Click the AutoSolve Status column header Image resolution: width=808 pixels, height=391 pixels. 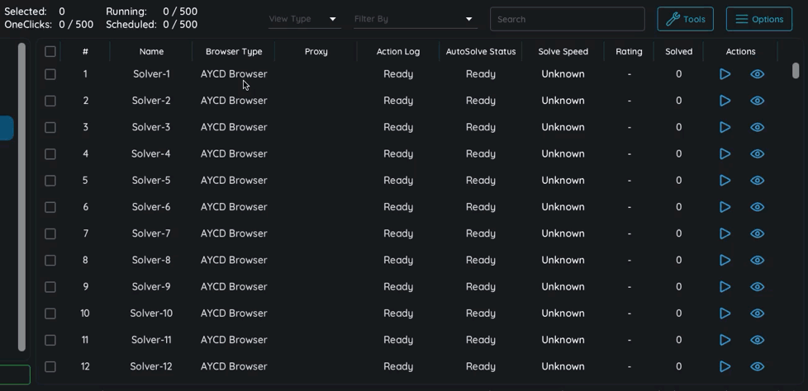pos(480,51)
